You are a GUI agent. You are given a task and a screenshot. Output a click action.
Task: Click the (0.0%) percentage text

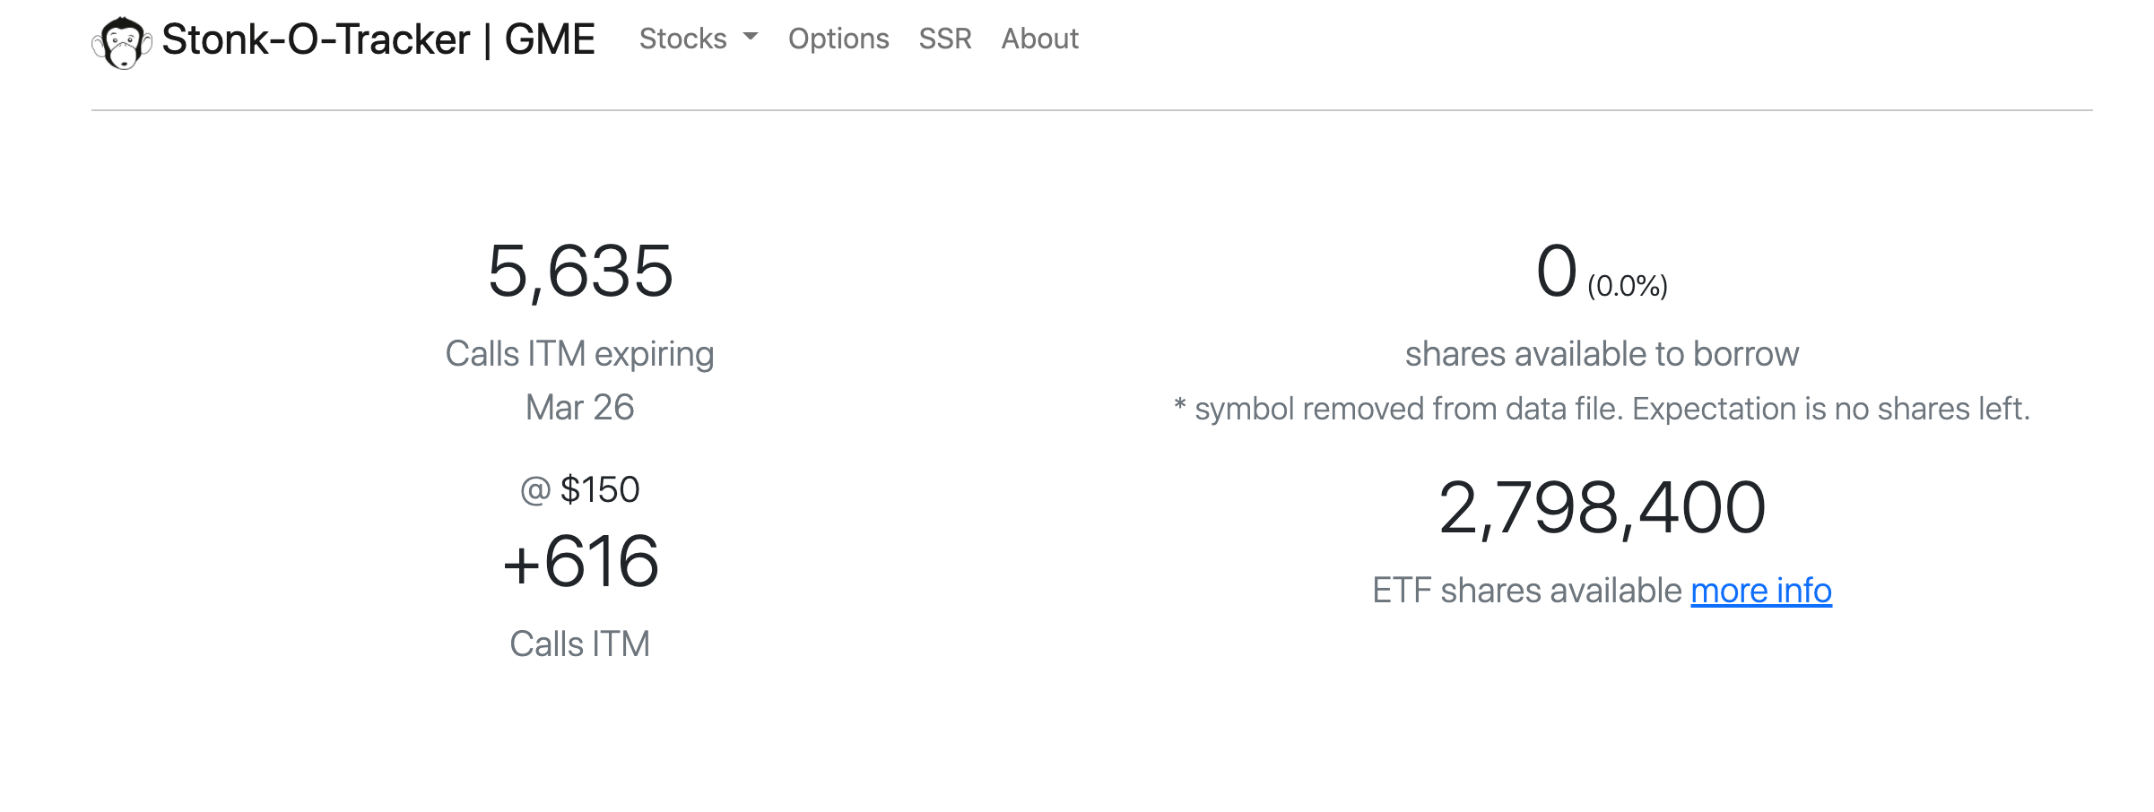click(x=1627, y=286)
